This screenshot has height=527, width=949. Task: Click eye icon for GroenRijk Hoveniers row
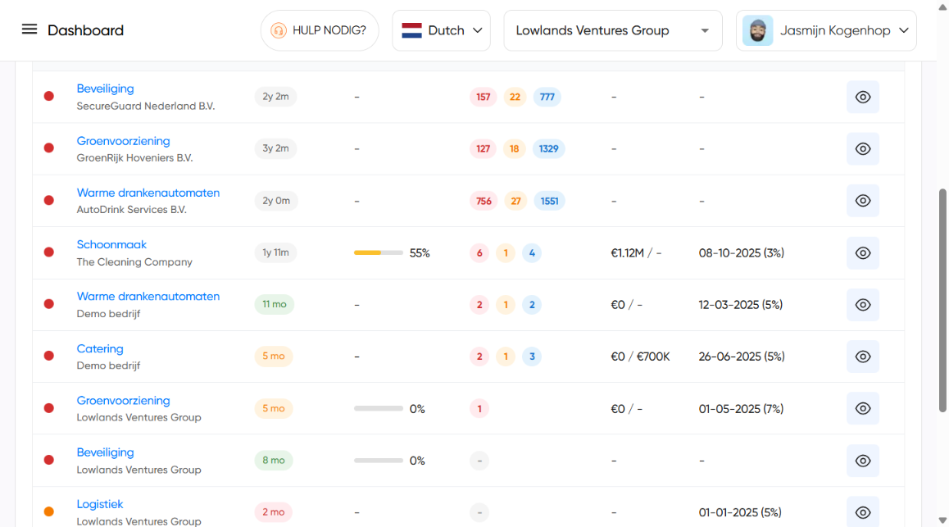[862, 149]
